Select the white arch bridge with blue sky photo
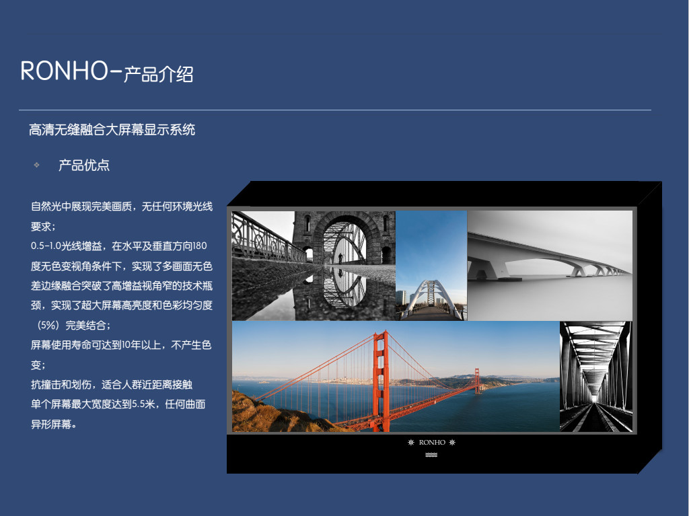Viewport: 689px width, 516px height. point(431,265)
